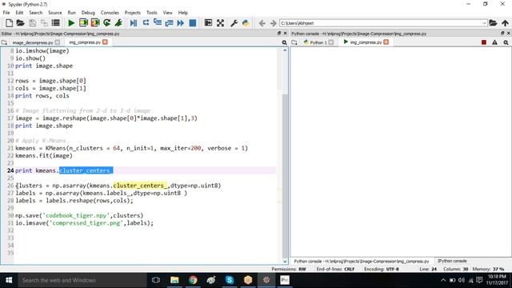
Task: Close the img_compress.py console tab
Action: [x=386, y=42]
